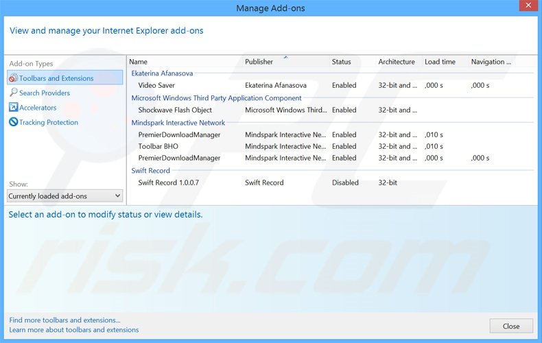Image resolution: width=542 pixels, height=343 pixels.
Task: Open the Show add-ons dropdown
Action: pos(65,196)
